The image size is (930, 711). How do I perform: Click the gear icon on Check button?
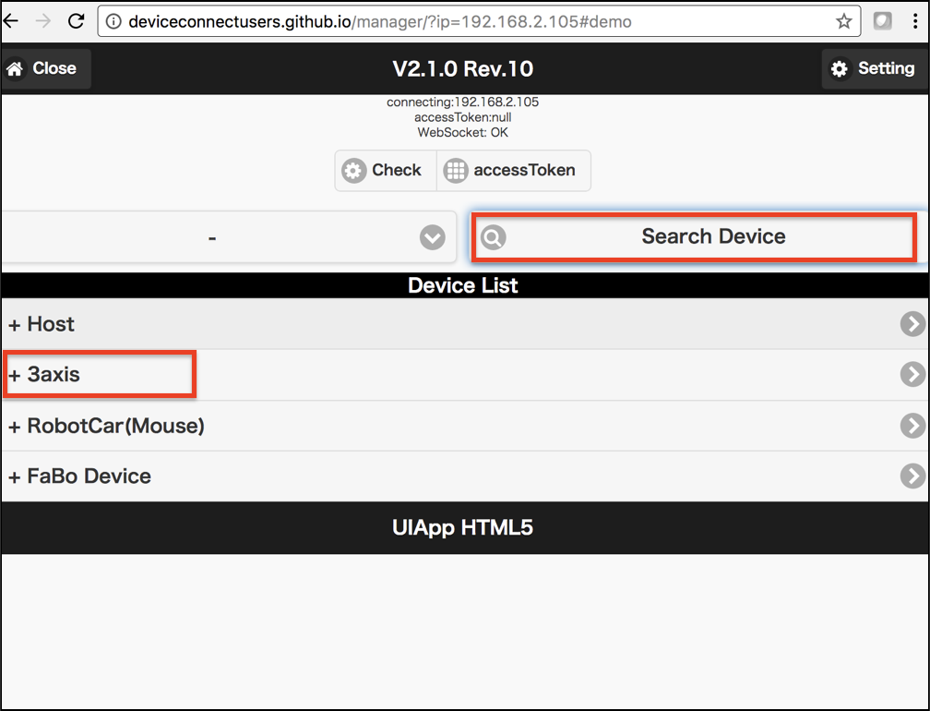coord(353,171)
